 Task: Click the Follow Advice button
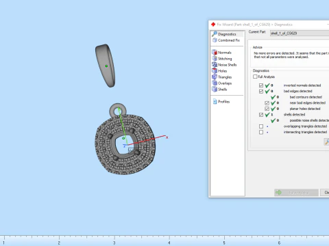[x=296, y=193]
